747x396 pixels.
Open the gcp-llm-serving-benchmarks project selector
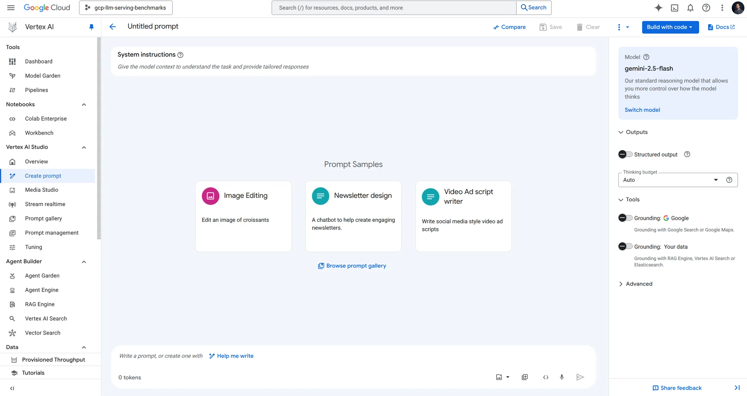pyautogui.click(x=126, y=7)
